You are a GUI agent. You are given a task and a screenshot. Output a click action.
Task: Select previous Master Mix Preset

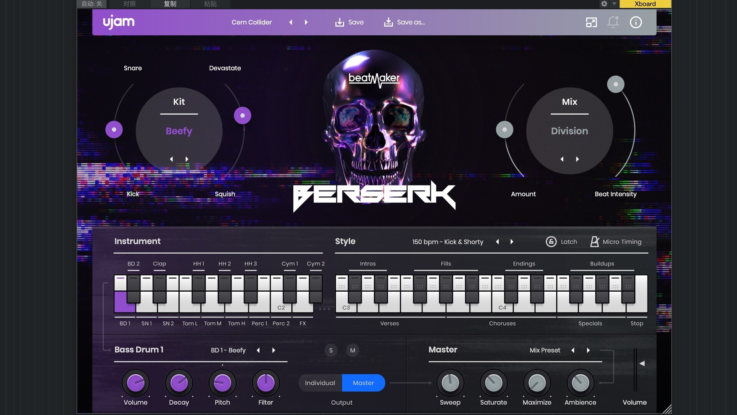pos(573,350)
